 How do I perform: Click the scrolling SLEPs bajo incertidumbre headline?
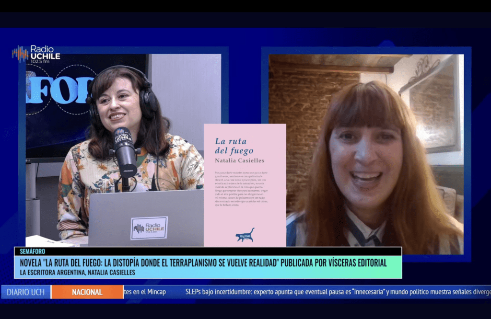[x=338, y=292]
